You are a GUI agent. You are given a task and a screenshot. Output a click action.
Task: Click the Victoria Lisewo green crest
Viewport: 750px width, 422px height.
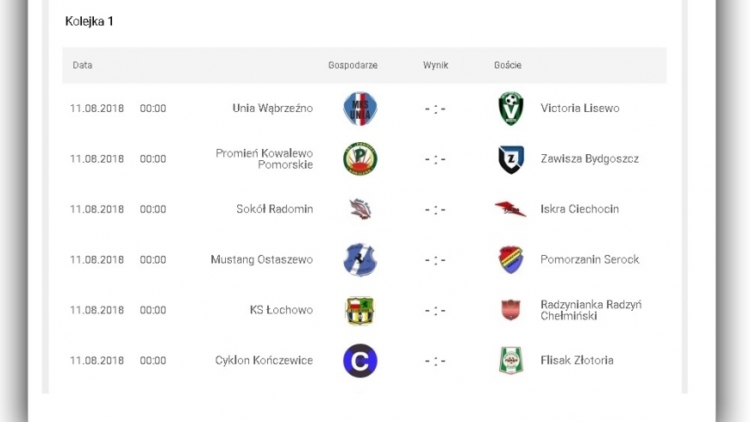(510, 109)
